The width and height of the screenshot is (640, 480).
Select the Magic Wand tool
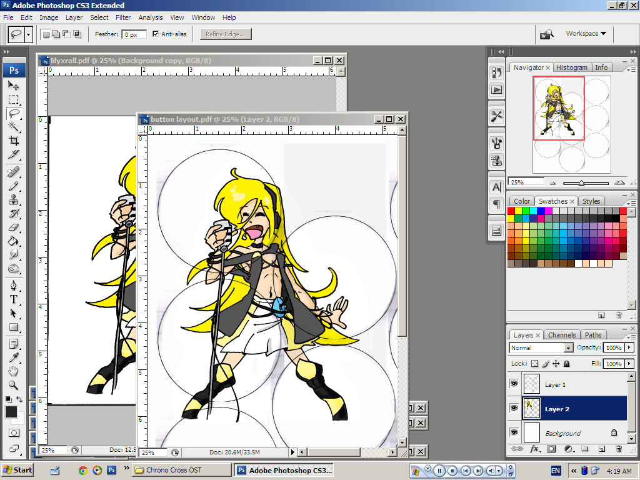[14, 127]
